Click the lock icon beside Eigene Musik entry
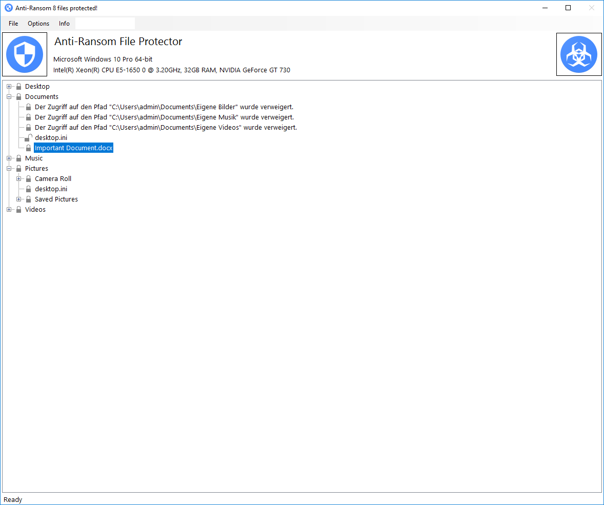Viewport: 604px width, 505px height. [29, 117]
